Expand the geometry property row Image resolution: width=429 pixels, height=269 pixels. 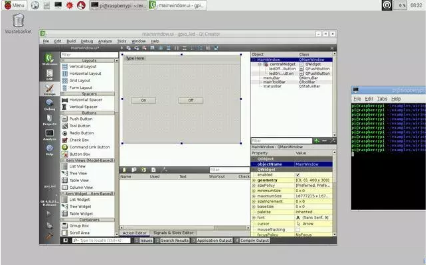coord(254,180)
